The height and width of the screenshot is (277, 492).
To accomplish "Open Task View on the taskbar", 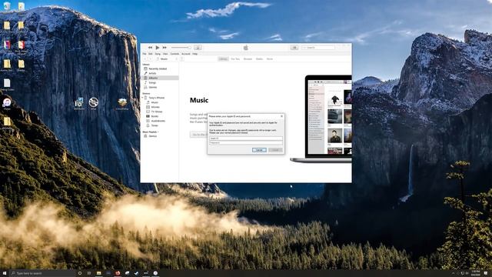I will 89,273.
